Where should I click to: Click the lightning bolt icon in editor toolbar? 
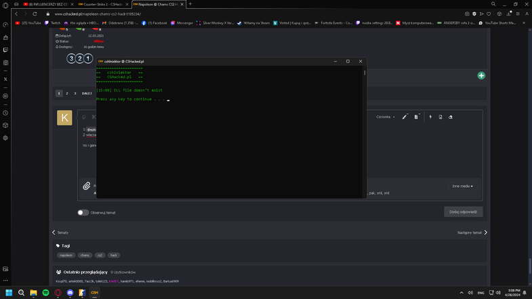point(430,117)
